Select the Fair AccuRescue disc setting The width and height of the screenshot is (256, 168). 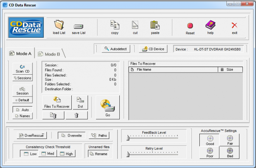coord(230,140)
